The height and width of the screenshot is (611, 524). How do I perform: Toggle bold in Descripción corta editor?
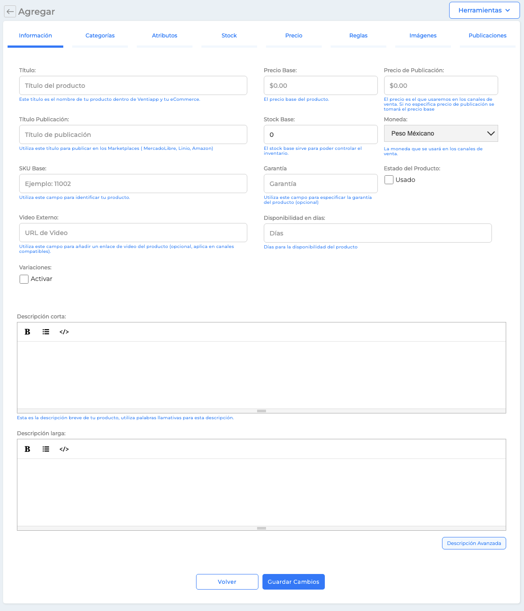tap(28, 332)
